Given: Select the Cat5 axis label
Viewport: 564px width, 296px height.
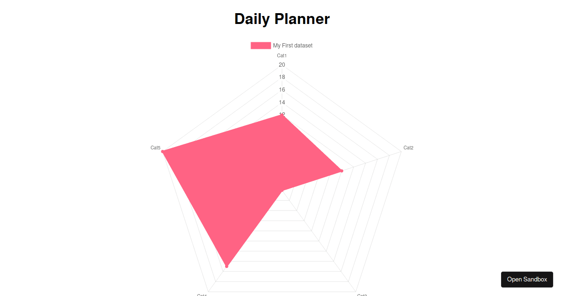Looking at the screenshot, I should click(156, 148).
